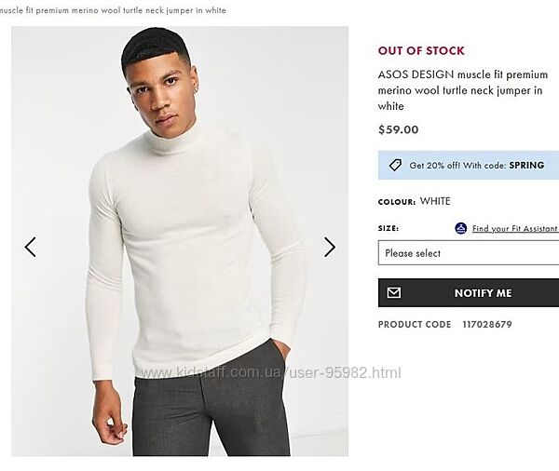This screenshot has width=559, height=471.
Task: Click the blue Fit Assistant icon
Action: coord(460,228)
